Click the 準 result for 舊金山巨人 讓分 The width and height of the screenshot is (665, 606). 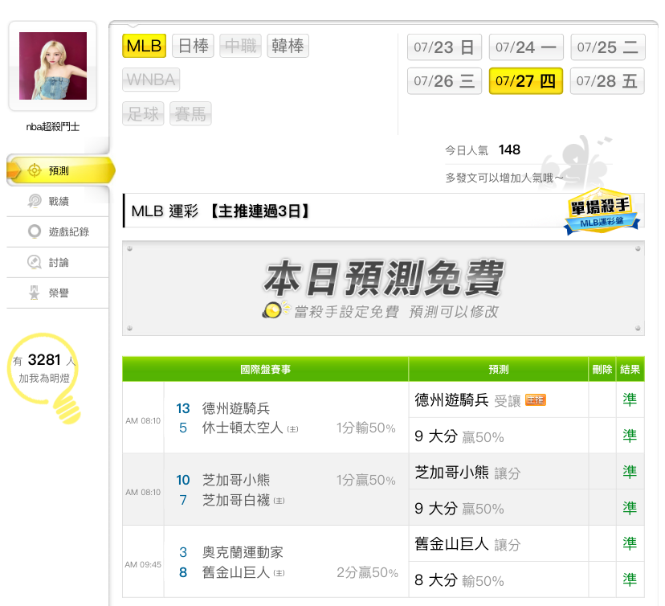[x=630, y=543]
